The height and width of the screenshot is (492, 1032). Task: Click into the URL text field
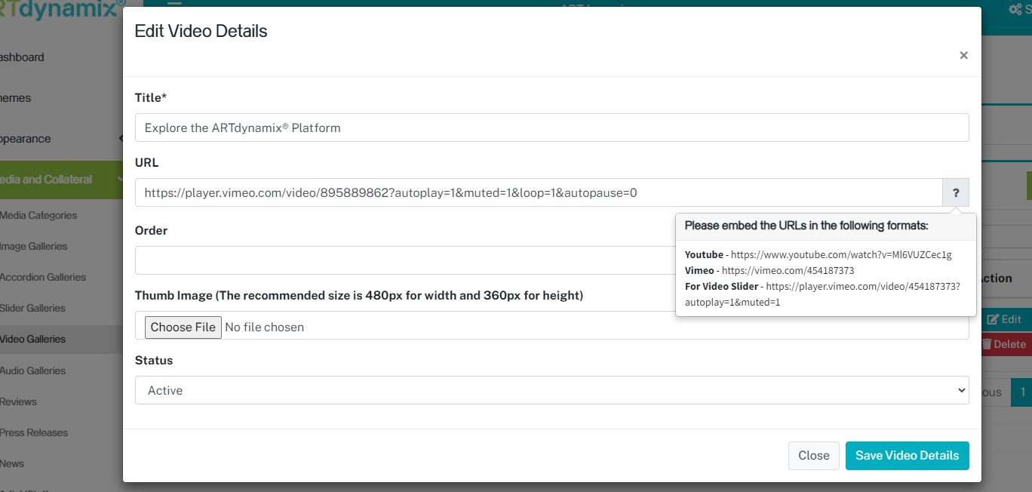click(x=539, y=192)
